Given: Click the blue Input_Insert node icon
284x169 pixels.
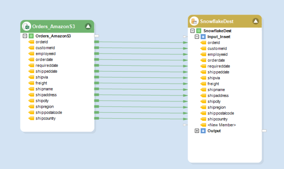Looking at the screenshot, I should 203,37.
